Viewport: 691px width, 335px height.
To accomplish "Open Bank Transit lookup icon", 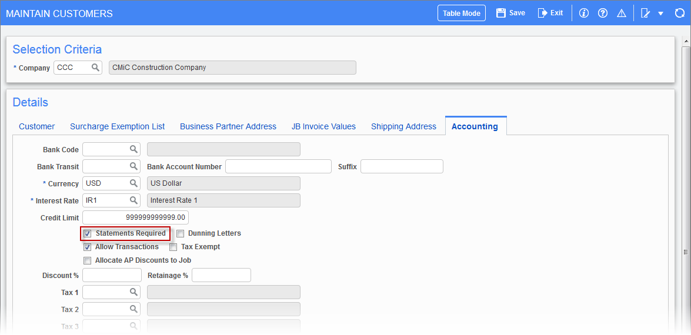I will point(133,166).
